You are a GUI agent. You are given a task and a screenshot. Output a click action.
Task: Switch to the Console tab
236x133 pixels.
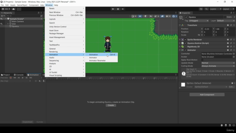19,75
